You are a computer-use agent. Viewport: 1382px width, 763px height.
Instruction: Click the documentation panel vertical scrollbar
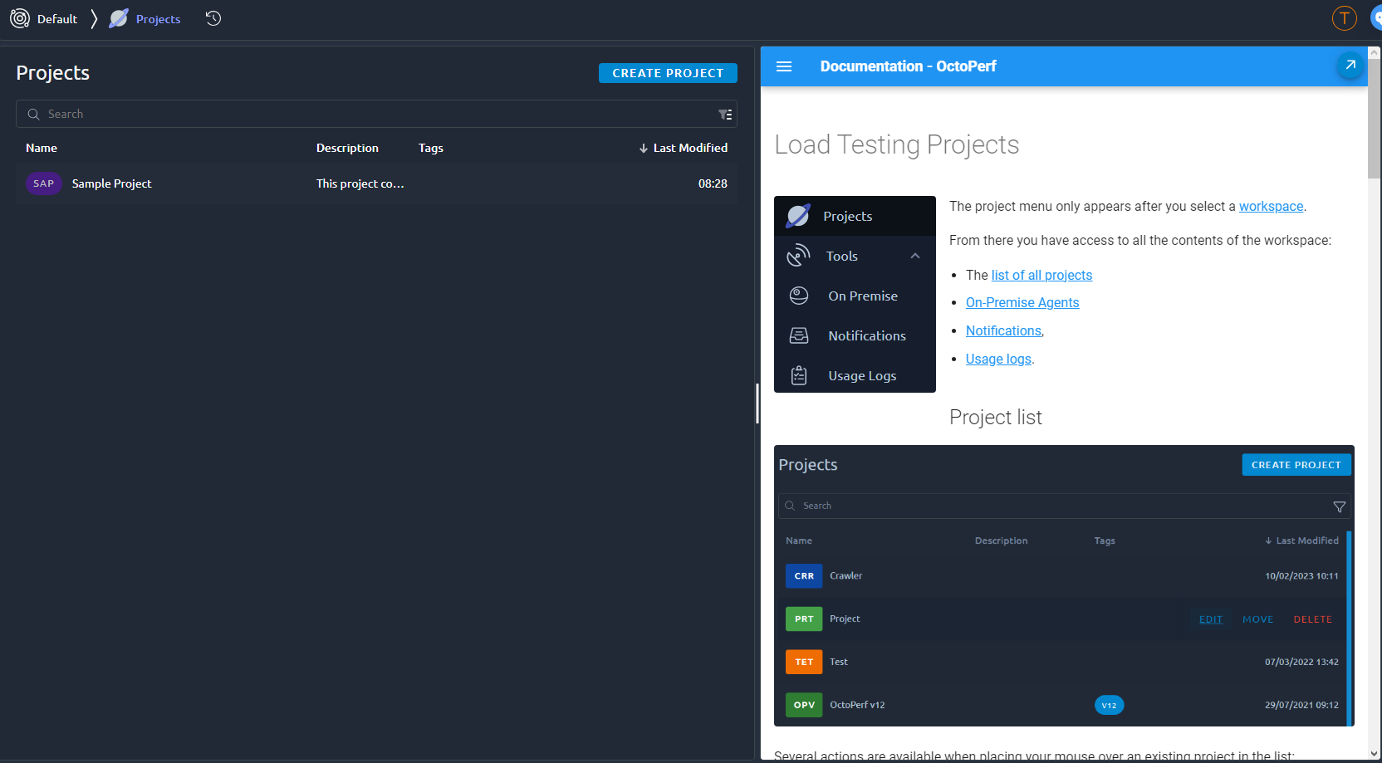pos(1375,118)
